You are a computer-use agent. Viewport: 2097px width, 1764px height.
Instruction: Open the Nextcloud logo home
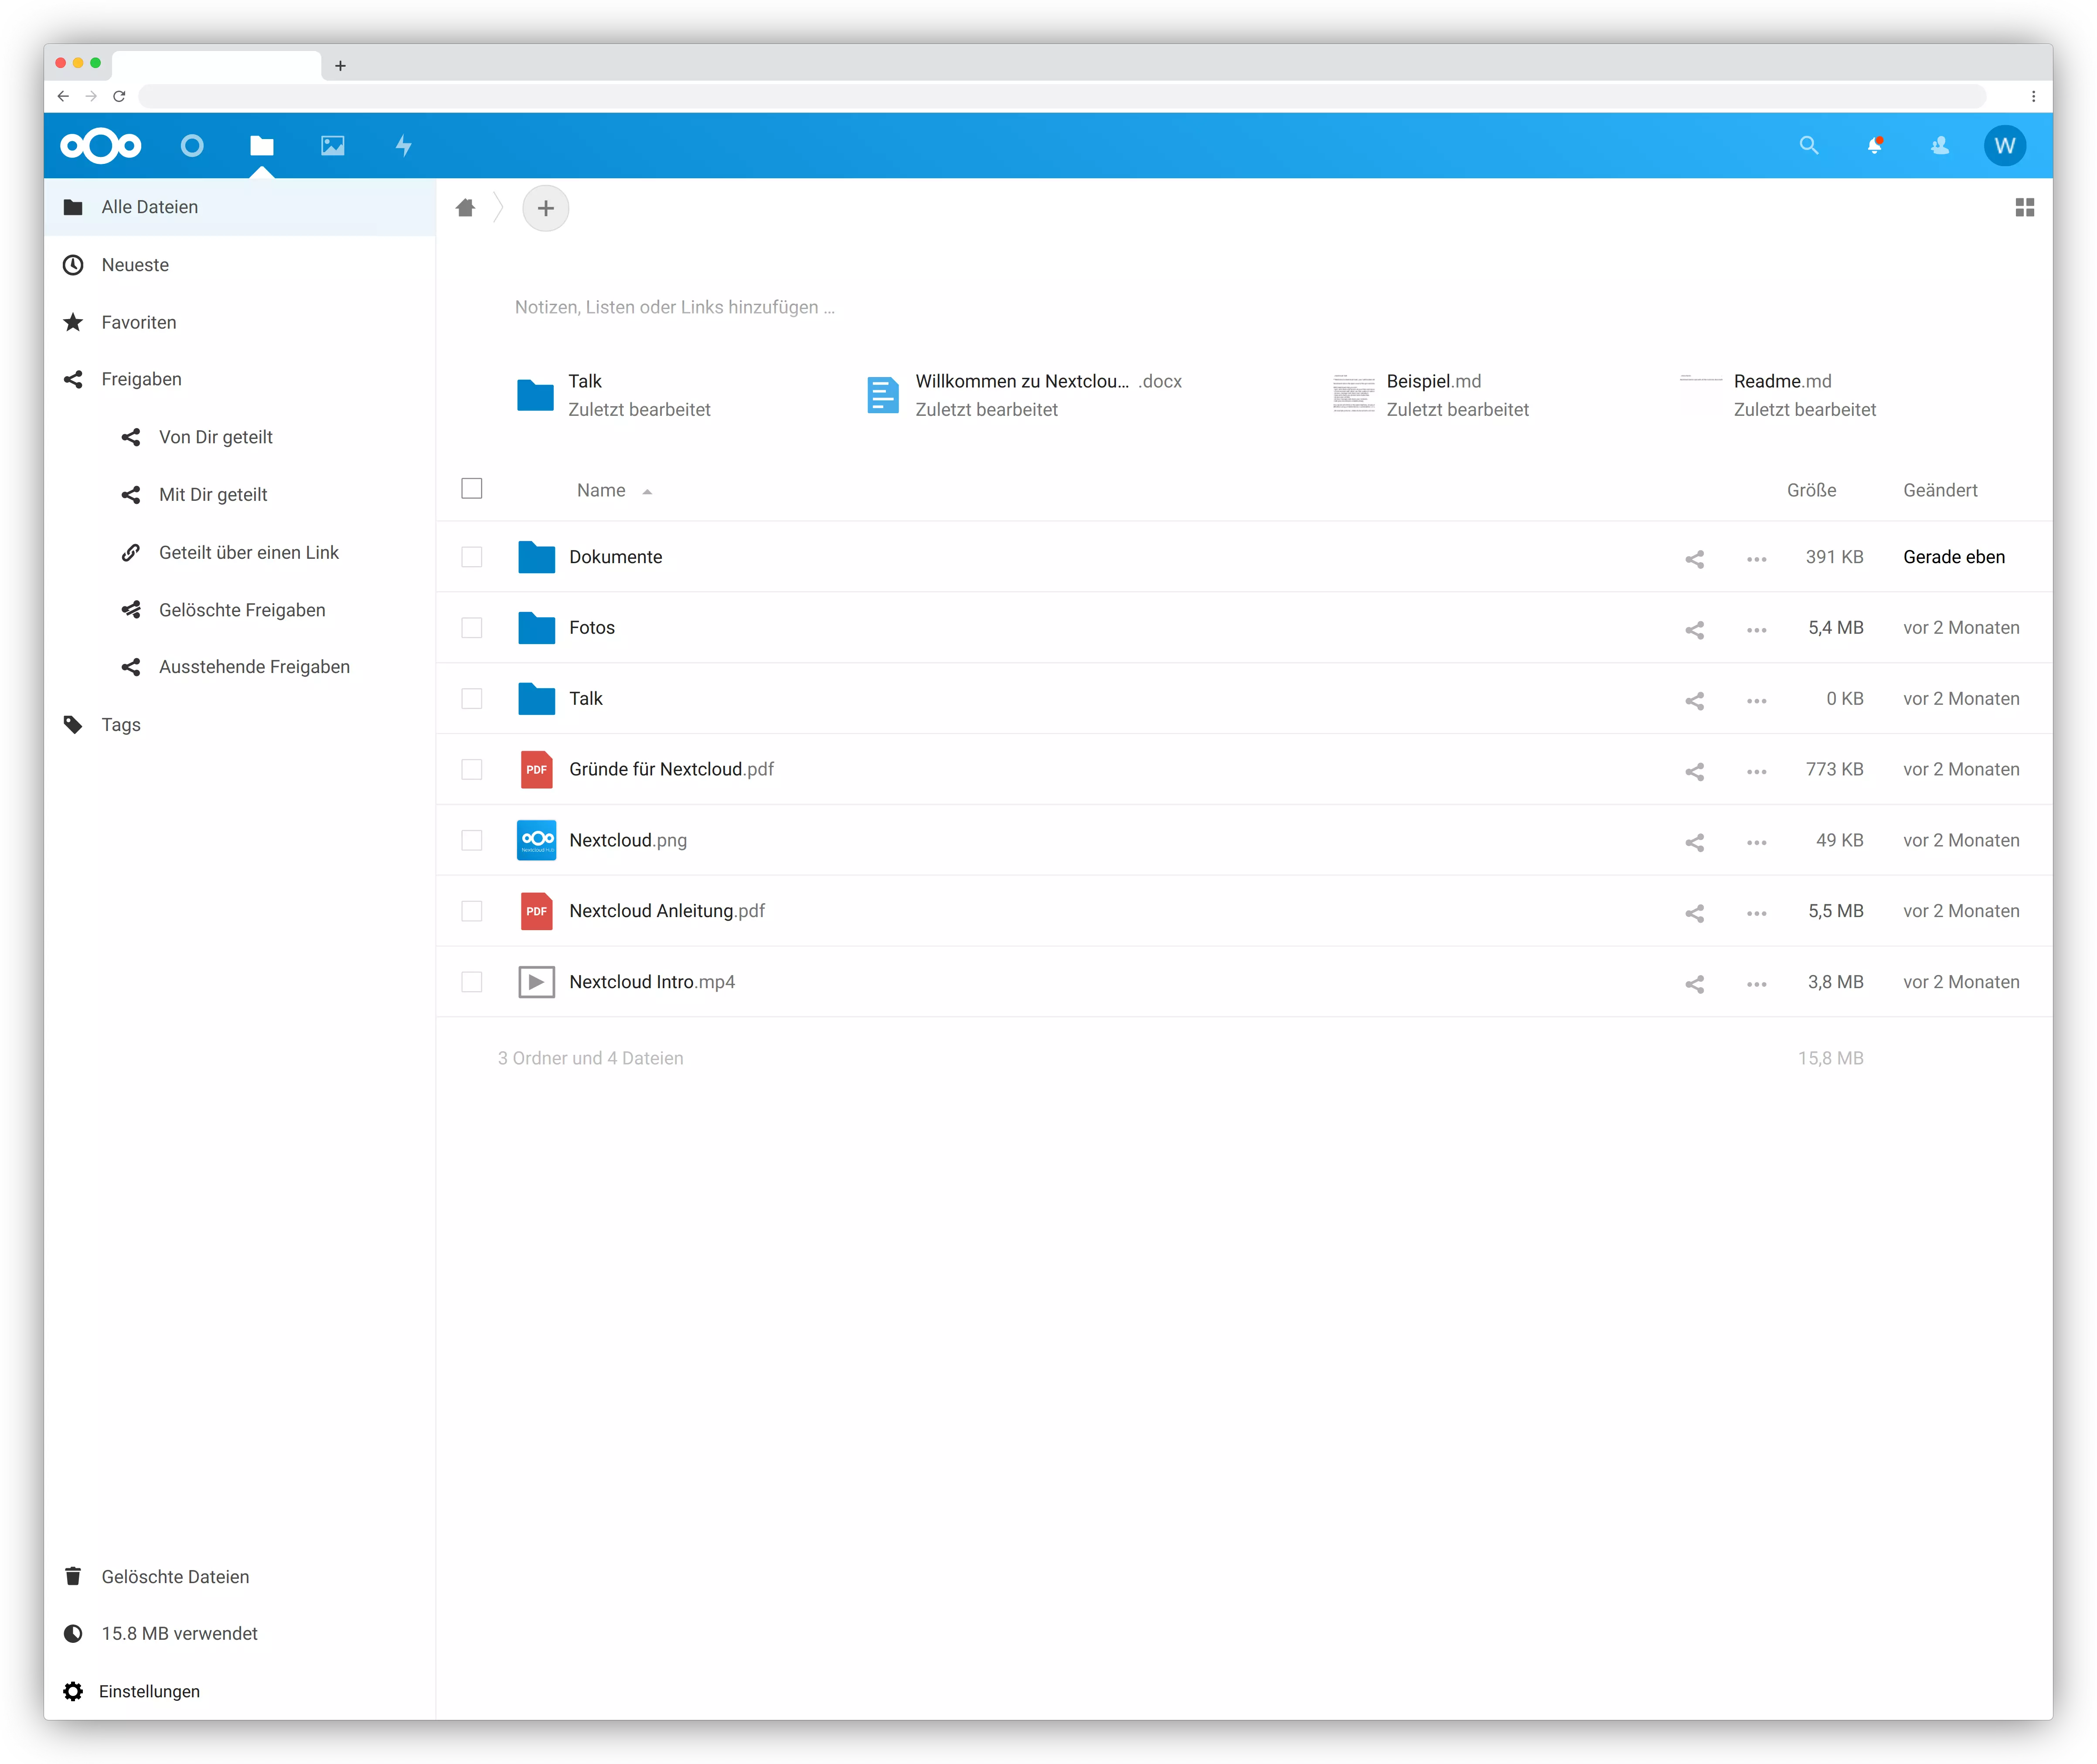coord(101,146)
